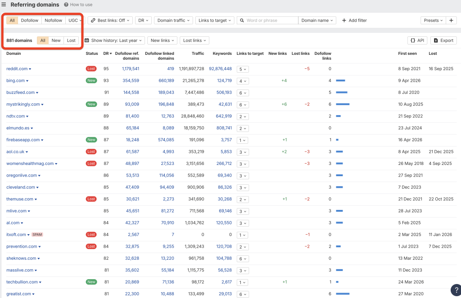This screenshot has width=461, height=298.
Task: Export the referring domains report
Action: click(x=443, y=40)
